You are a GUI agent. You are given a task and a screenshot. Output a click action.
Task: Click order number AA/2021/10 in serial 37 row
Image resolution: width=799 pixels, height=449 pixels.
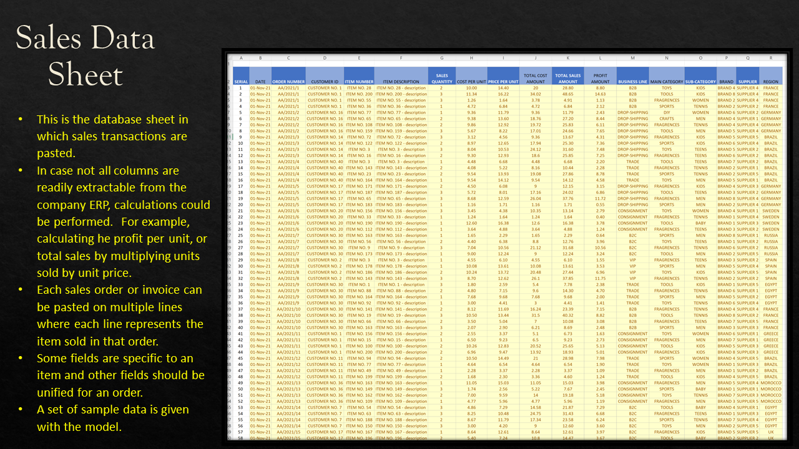coord(288,309)
